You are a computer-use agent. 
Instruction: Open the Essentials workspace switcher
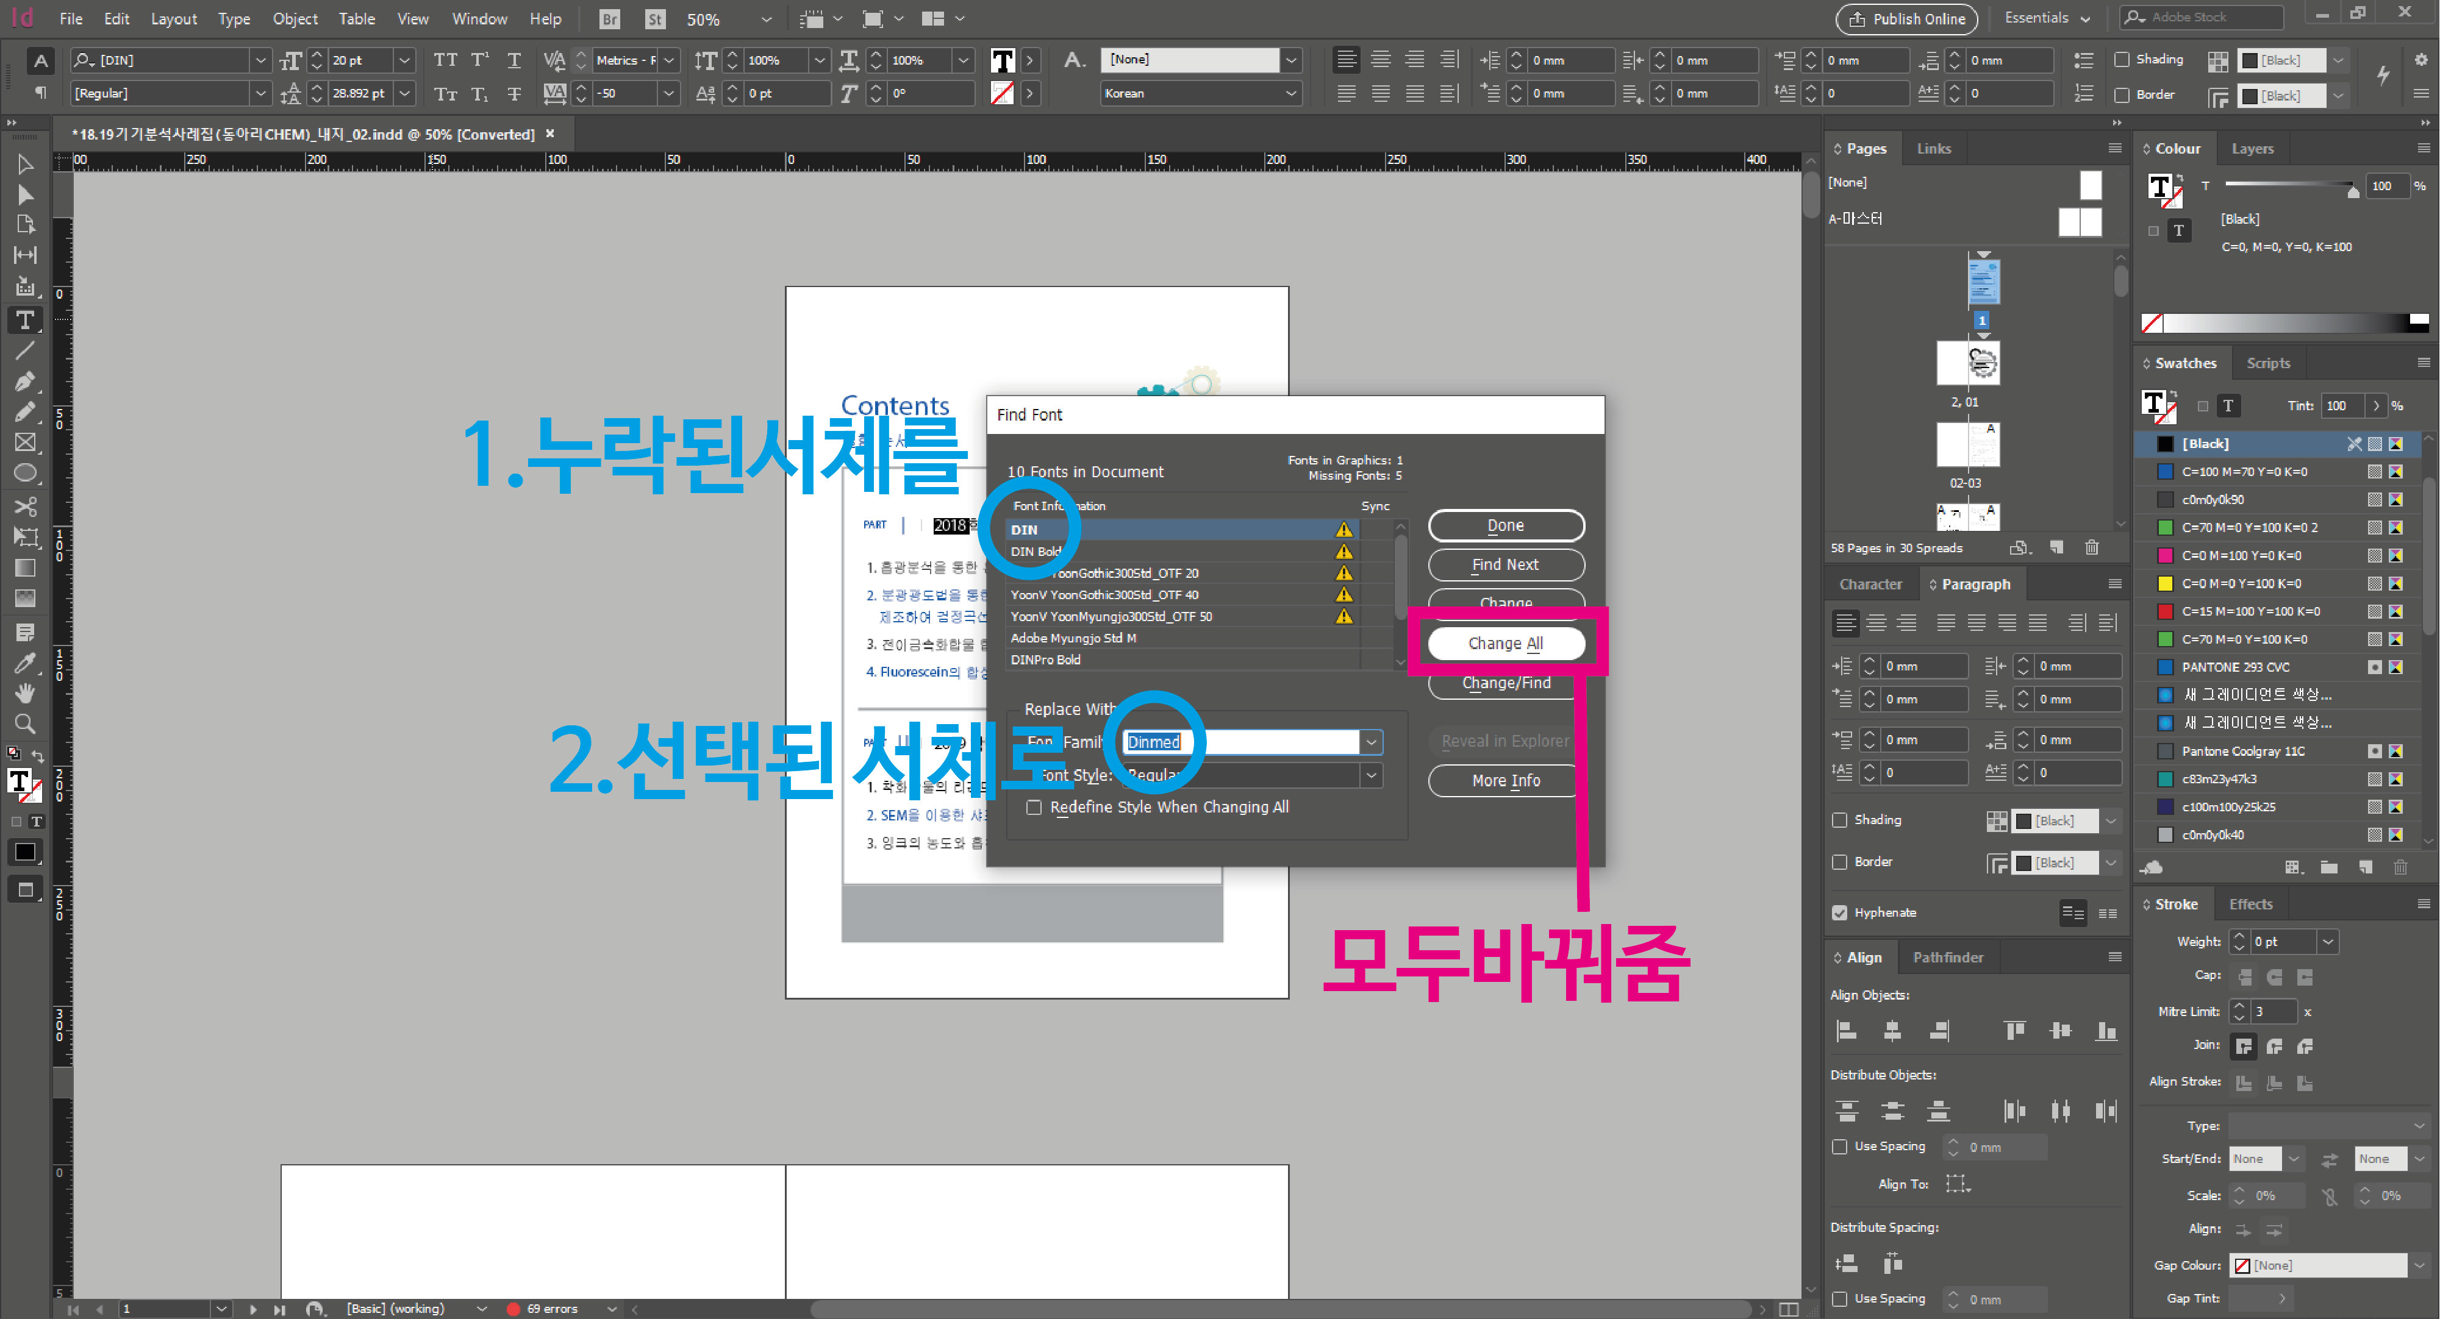point(2047,18)
